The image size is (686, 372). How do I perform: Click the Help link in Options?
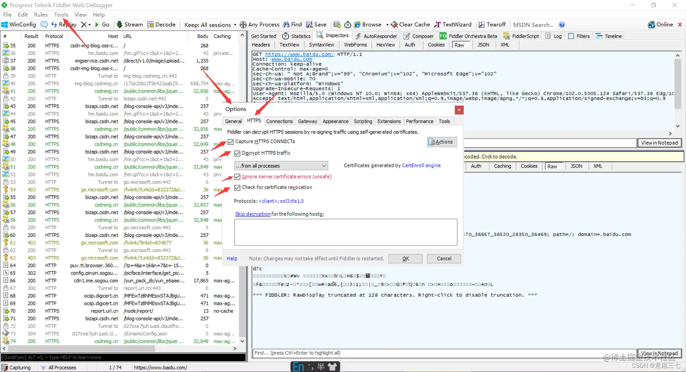pyautogui.click(x=232, y=259)
